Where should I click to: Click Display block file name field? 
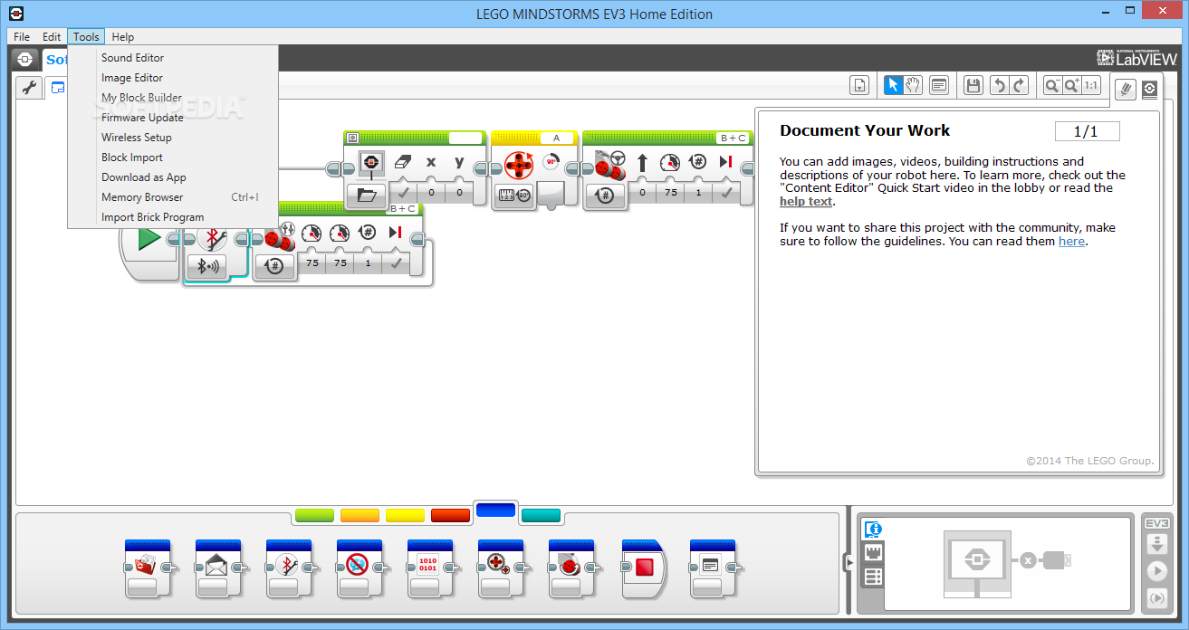(x=465, y=138)
